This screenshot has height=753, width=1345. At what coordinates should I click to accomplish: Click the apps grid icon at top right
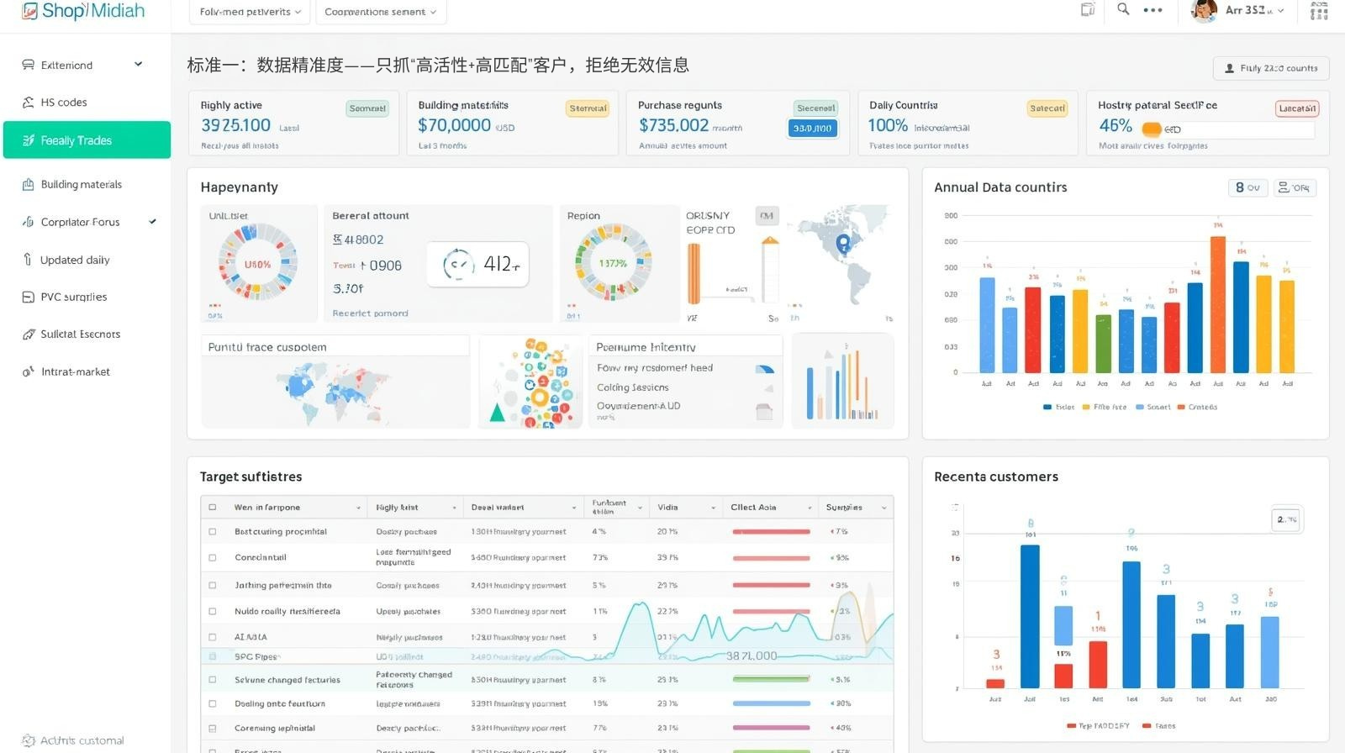click(x=1319, y=11)
